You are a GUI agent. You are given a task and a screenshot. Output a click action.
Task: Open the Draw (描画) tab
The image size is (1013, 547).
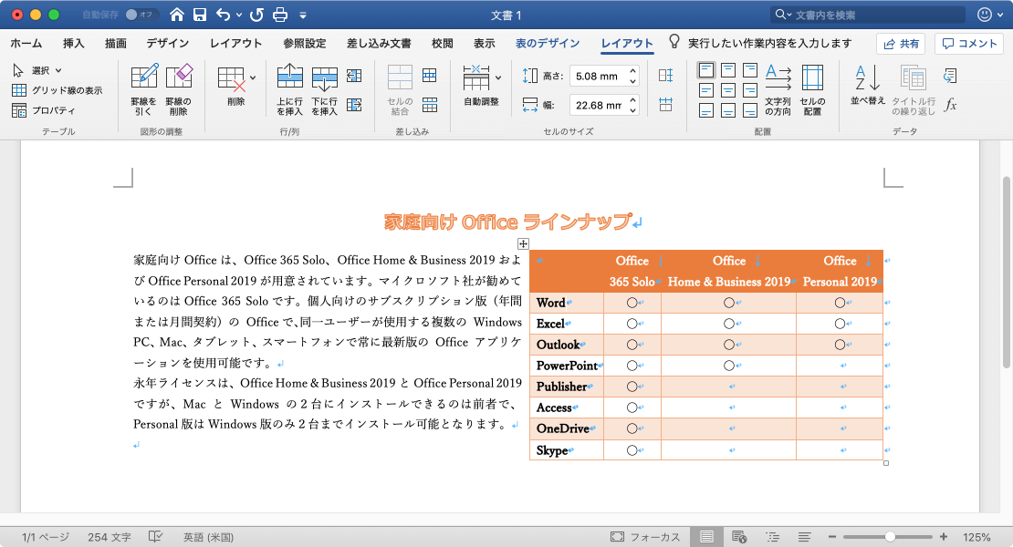pyautogui.click(x=116, y=43)
